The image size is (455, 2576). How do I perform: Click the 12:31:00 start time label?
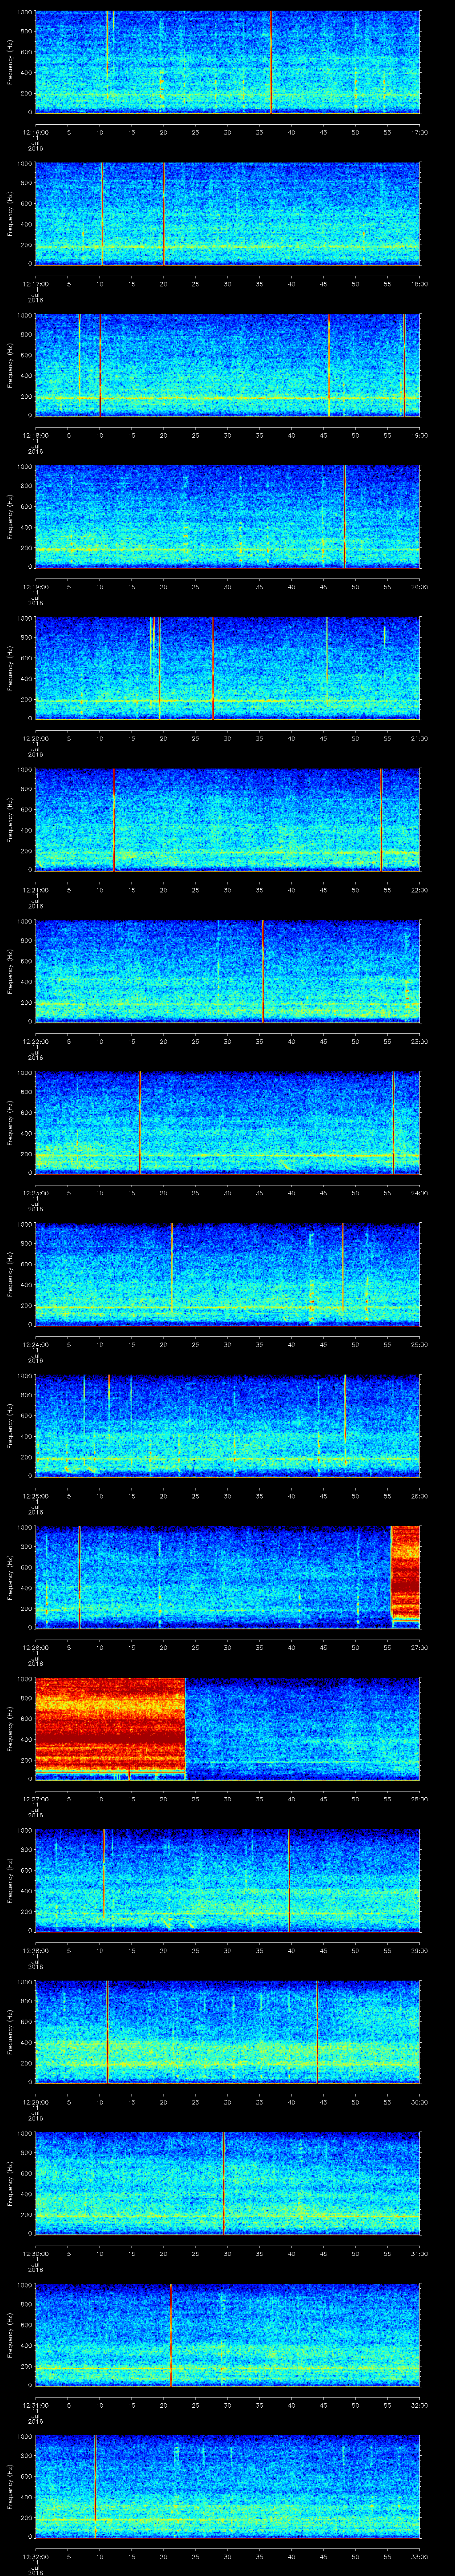(x=35, y=2404)
